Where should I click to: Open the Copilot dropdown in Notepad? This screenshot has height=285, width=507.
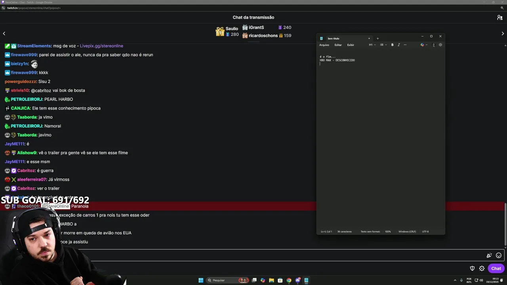pos(424,45)
